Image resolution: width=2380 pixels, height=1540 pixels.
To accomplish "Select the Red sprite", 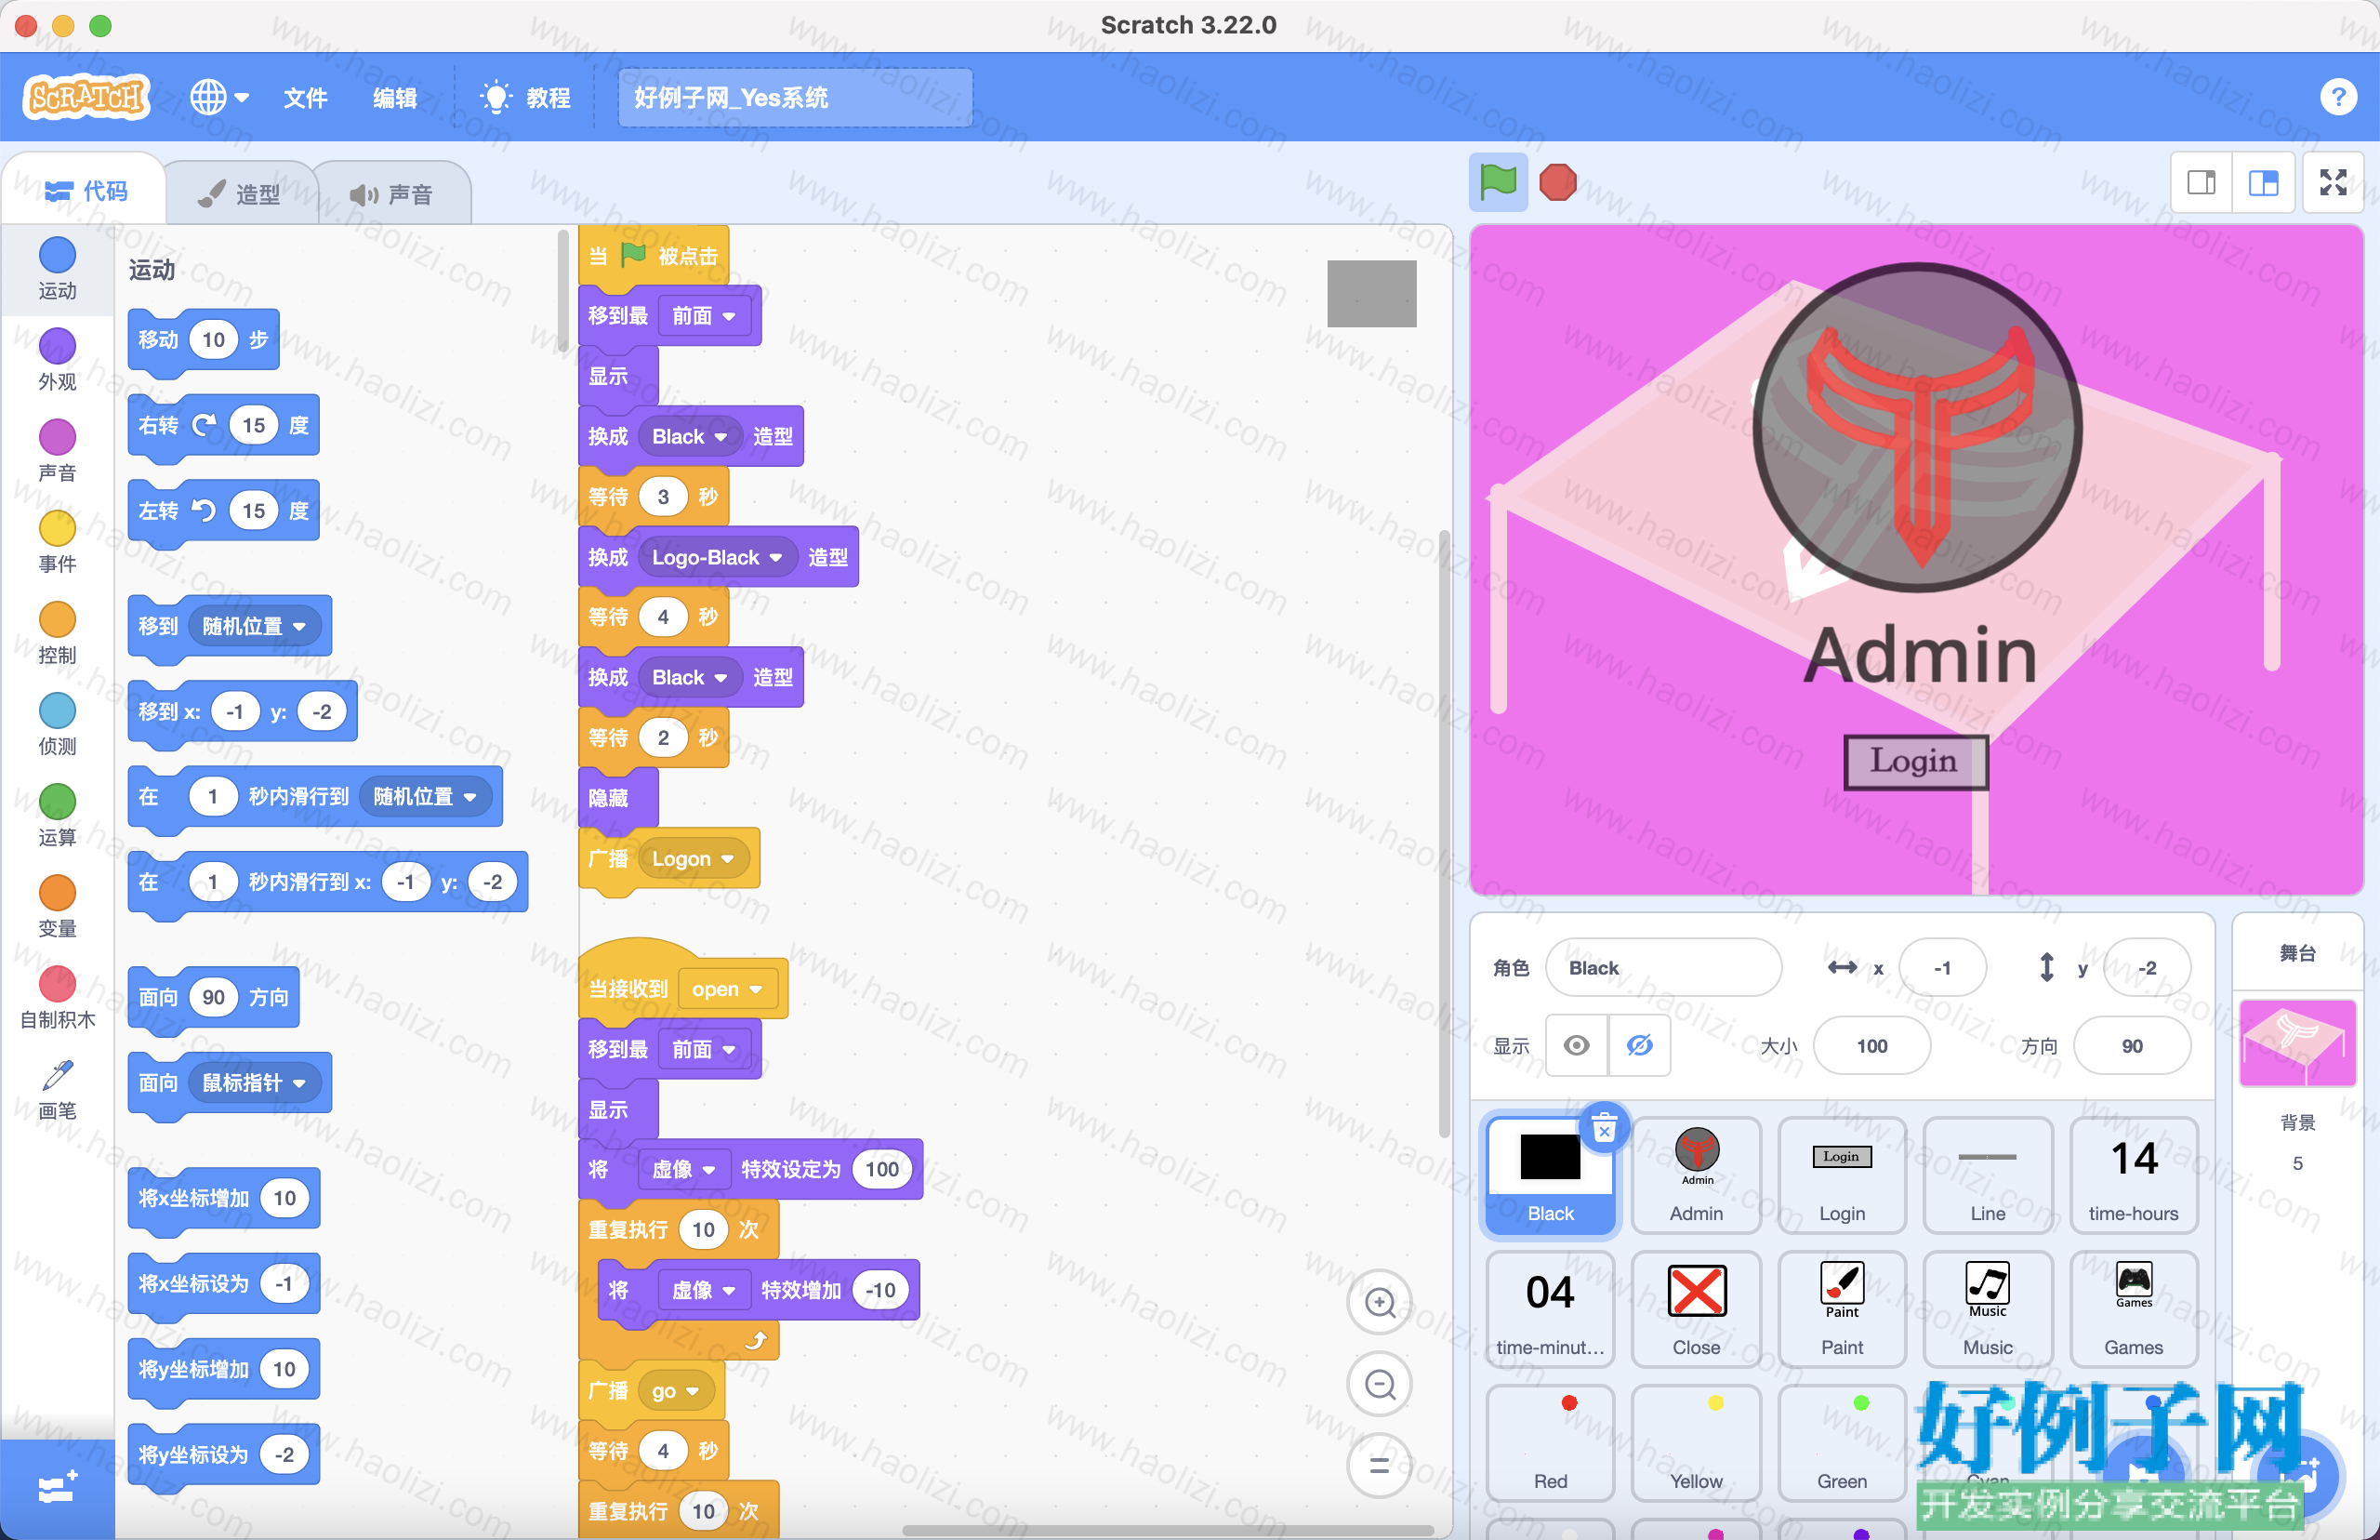I will pos(1551,1443).
